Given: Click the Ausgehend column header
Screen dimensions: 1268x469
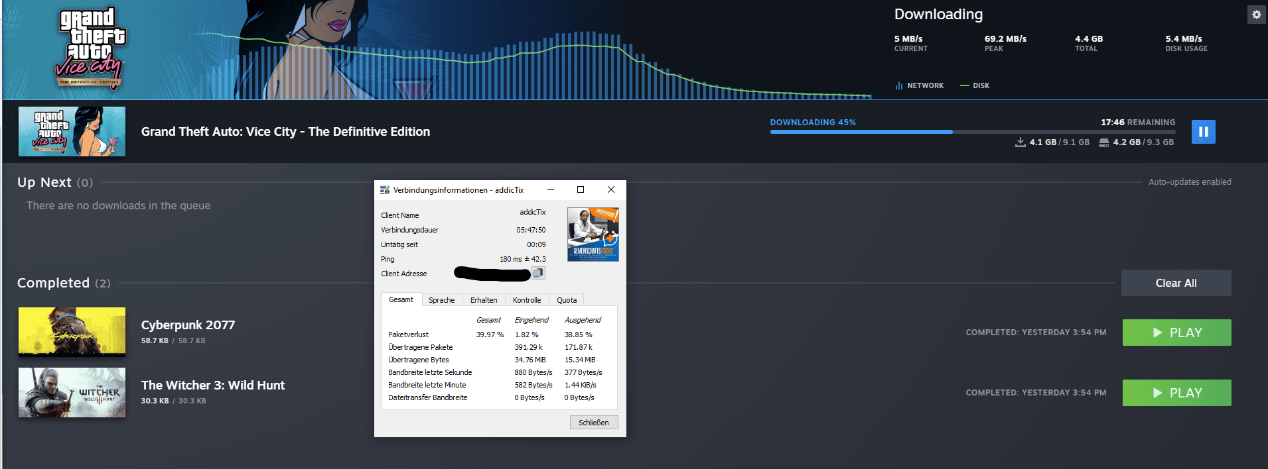Looking at the screenshot, I should point(583,320).
